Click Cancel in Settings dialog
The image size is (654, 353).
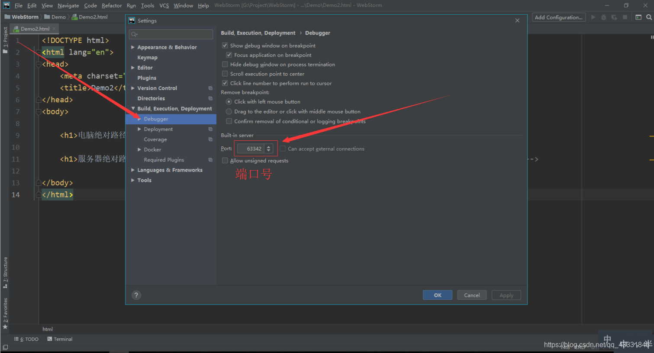[x=472, y=295]
